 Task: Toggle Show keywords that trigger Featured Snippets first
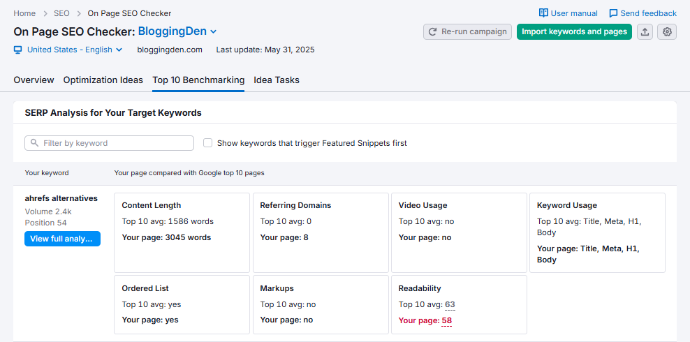[x=207, y=143]
